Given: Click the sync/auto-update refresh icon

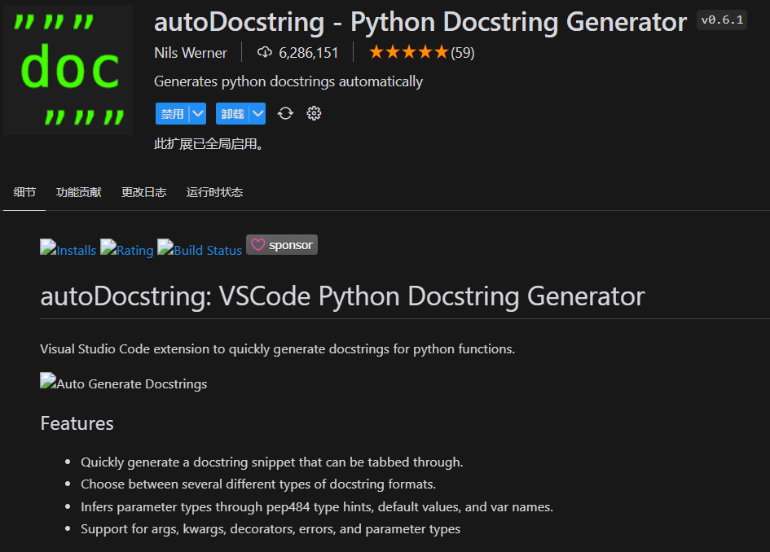Looking at the screenshot, I should 285,114.
